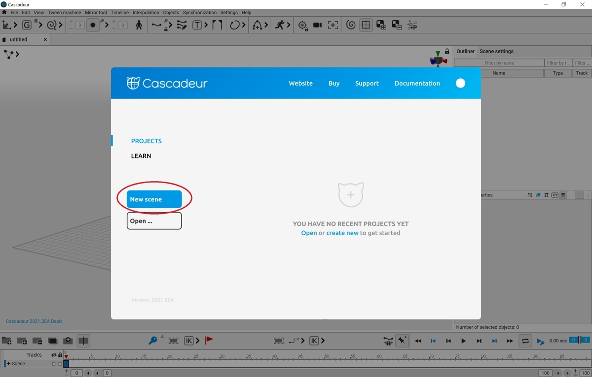Toggle the Tracks header lock icon
592x377 pixels.
(x=60, y=355)
